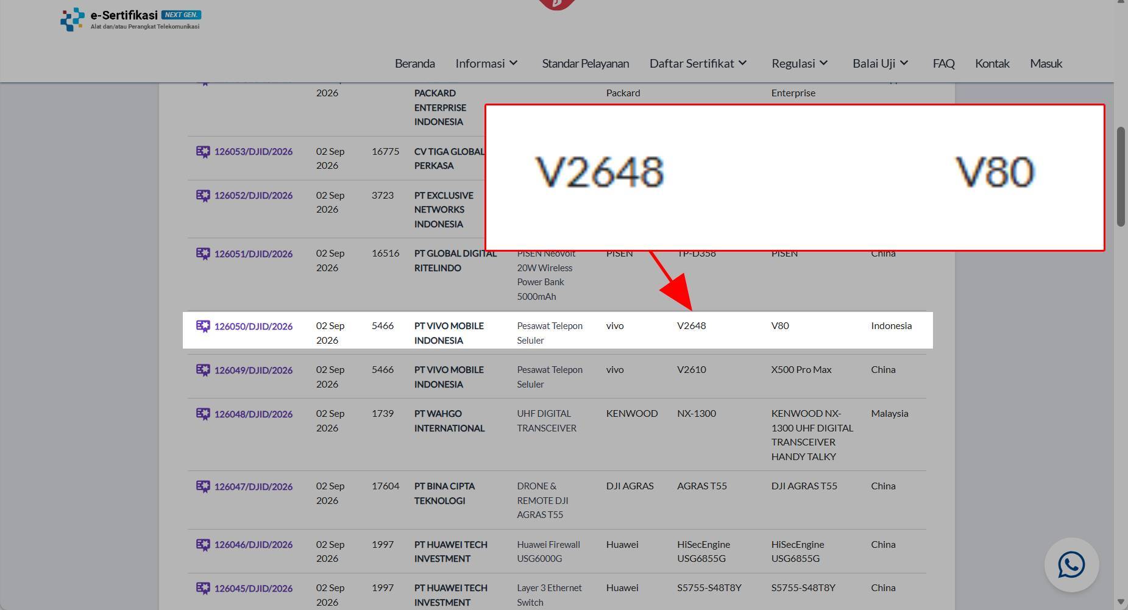Click the China cell in row 126047
This screenshot has width=1128, height=610.
click(883, 486)
